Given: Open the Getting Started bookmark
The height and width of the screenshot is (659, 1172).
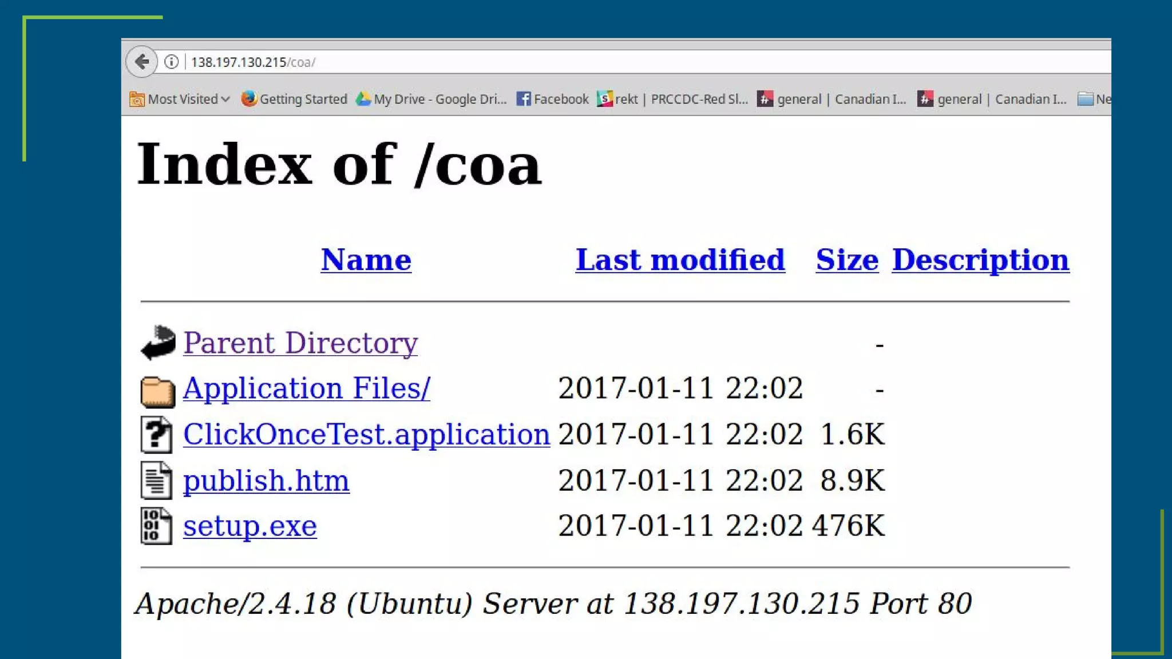Looking at the screenshot, I should coord(294,99).
